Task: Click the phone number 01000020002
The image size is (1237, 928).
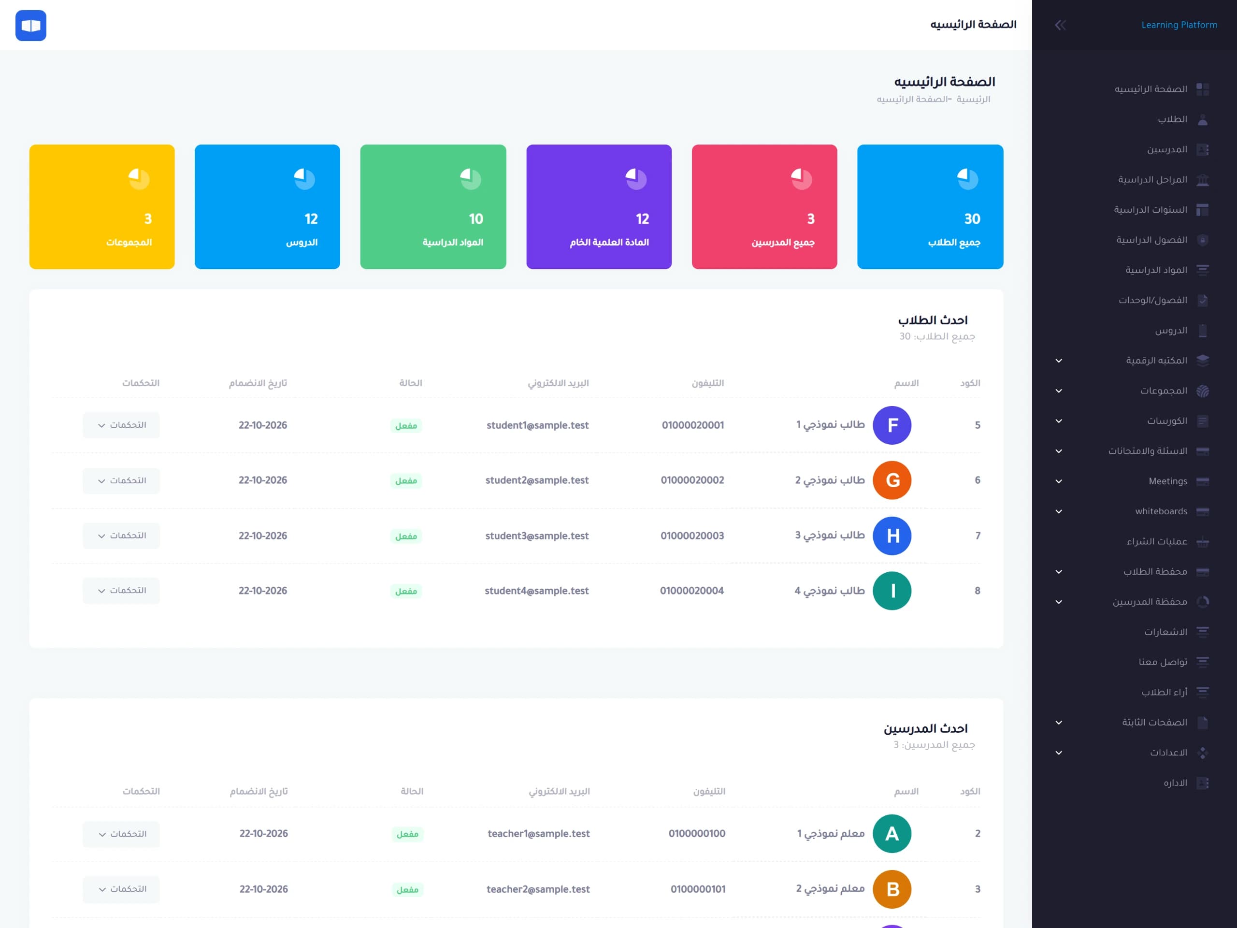Action: point(692,480)
